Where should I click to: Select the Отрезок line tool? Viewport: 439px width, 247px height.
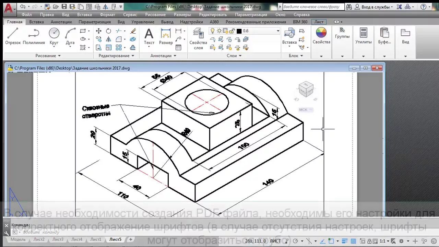point(13,37)
